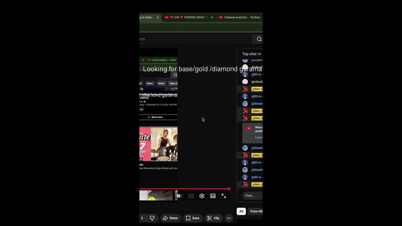Close the LIVE FINDING CRAZY browser tab
This screenshot has height=226, width=402.
pyautogui.click(x=212, y=17)
